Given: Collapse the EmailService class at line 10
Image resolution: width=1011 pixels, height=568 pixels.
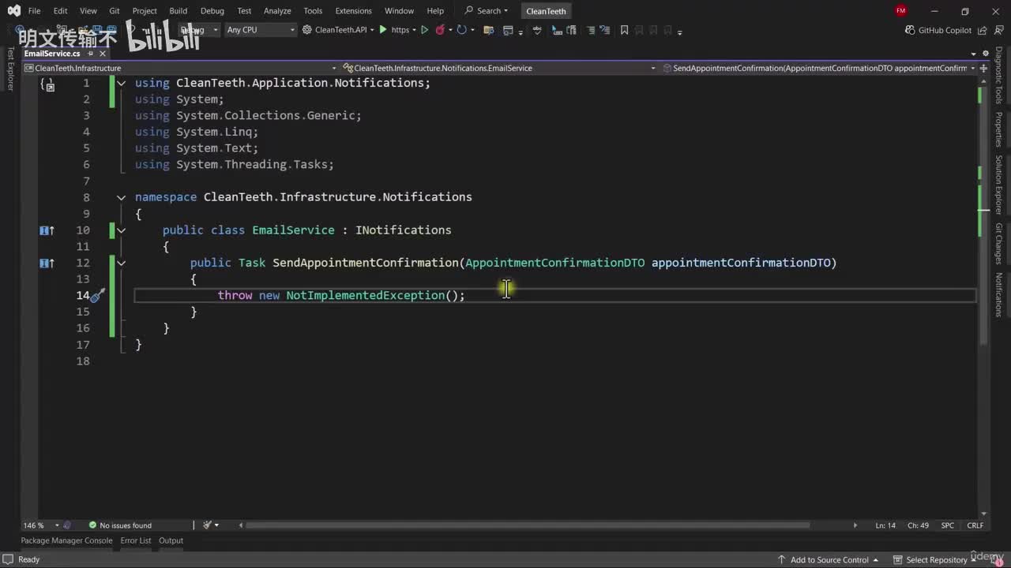Looking at the screenshot, I should coord(121,230).
